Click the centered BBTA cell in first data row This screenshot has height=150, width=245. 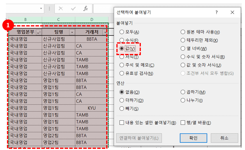pyautogui.click(x=92, y=39)
